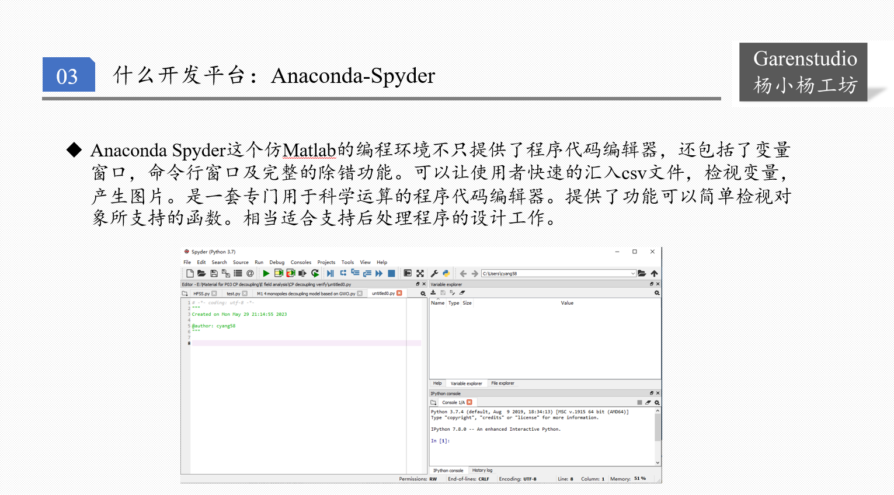The image size is (894, 495).
Task: Open PYTHONPATH manager python icon
Action: [x=446, y=273]
